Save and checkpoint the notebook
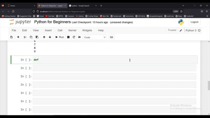The width and height of the screenshot is (210, 118). tap(11, 37)
